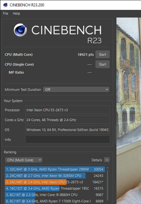Start the CPU Multi Core test
This screenshot has height=204, width=141.
click(102, 55)
